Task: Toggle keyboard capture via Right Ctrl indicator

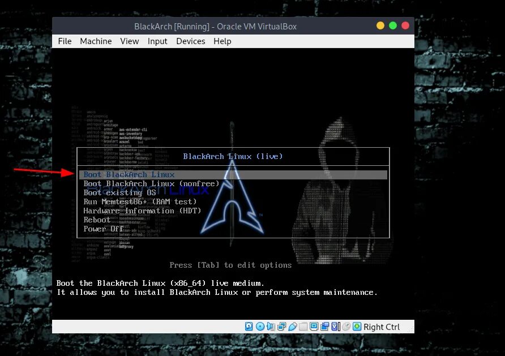Action: [x=382, y=327]
